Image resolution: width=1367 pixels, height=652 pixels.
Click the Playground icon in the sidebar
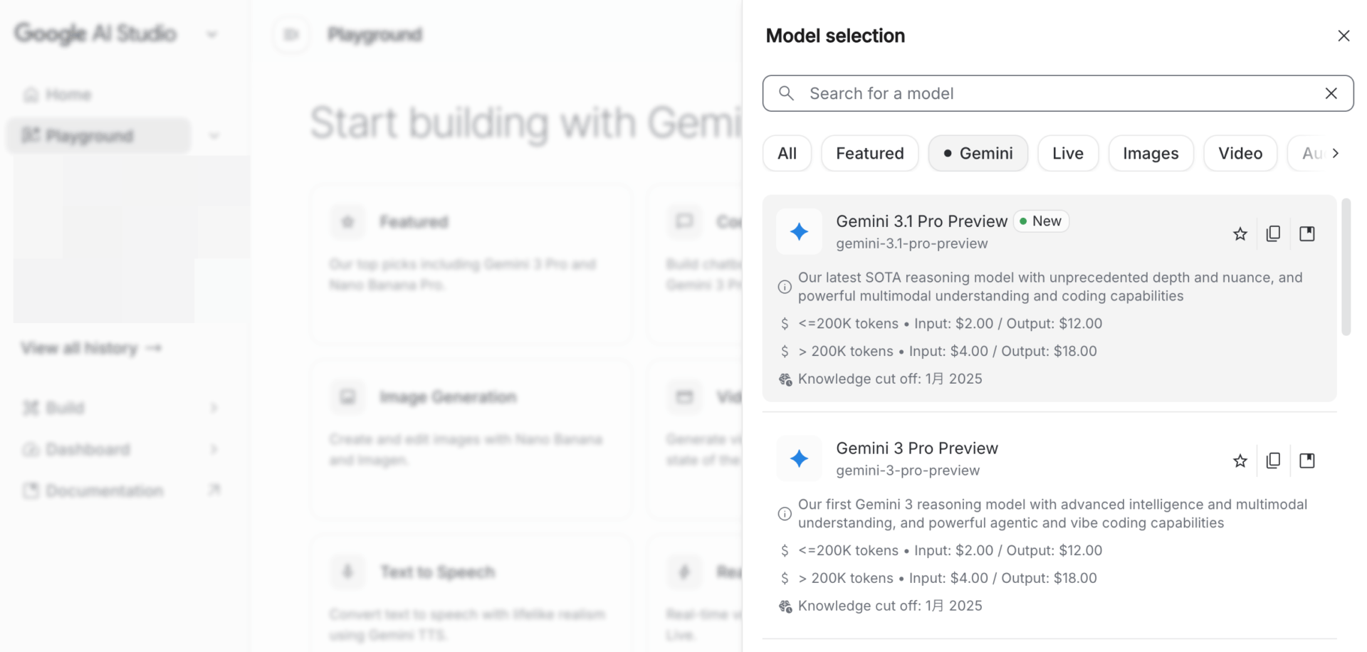click(x=31, y=135)
